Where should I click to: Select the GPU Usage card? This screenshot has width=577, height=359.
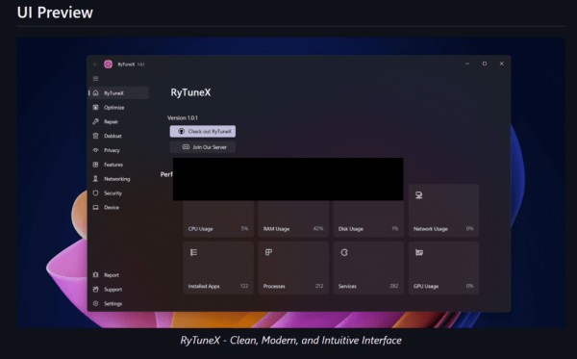443,268
